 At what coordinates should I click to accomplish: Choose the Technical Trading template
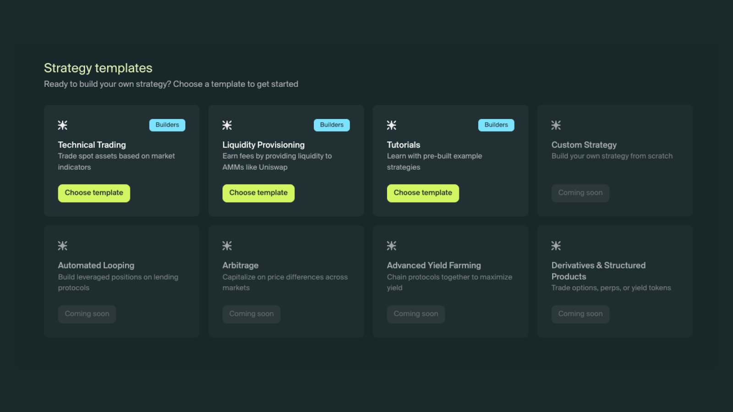[x=94, y=193]
